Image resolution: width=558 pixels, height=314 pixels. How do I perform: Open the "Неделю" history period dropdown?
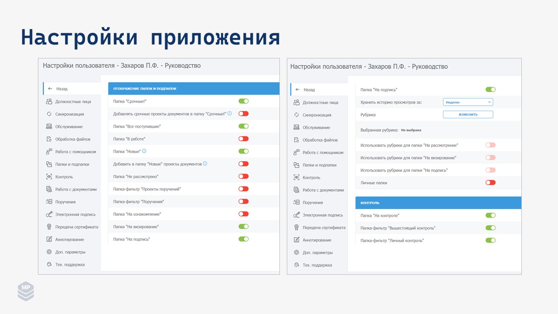point(468,102)
